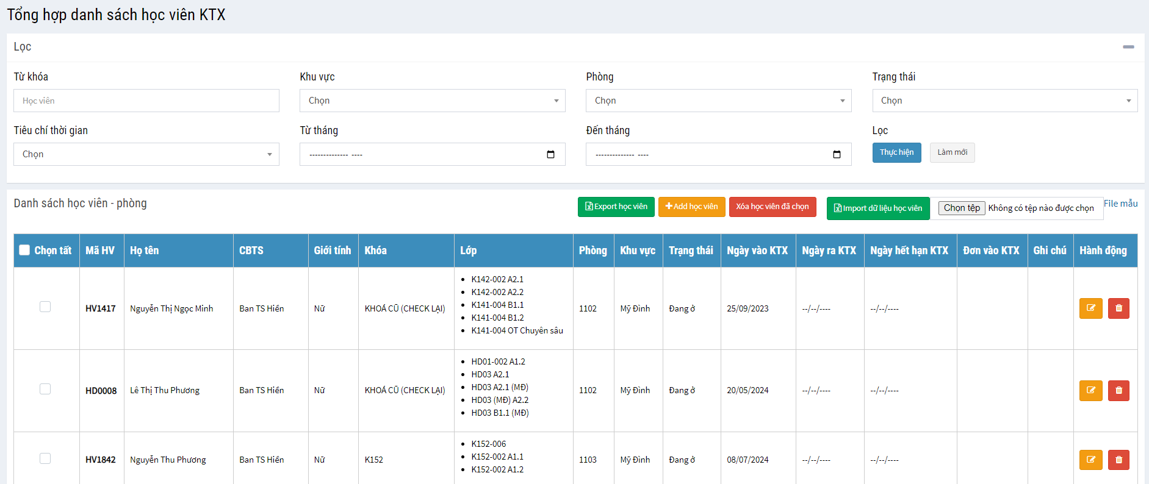The height and width of the screenshot is (484, 1149).
Task: Click delete trash icon for HV1417
Action: (1118, 308)
